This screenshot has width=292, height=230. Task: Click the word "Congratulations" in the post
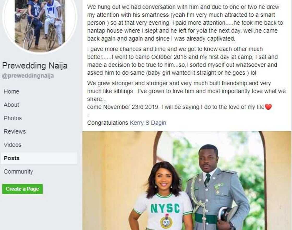(x=107, y=123)
